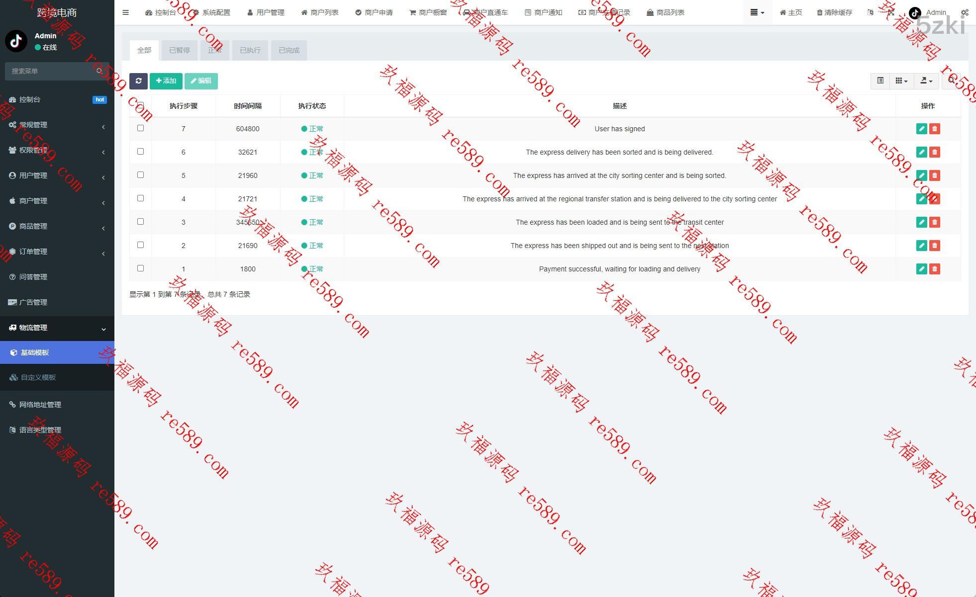Click the green edit icon for step 3
The image size is (976, 597).
(x=921, y=222)
